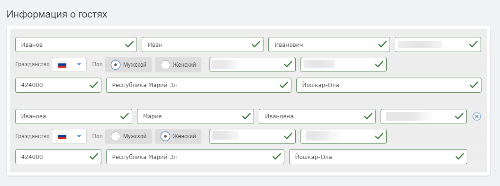Edit the Иван first name field
Image resolution: width=500 pixels, height=186 pixels.
[202, 44]
